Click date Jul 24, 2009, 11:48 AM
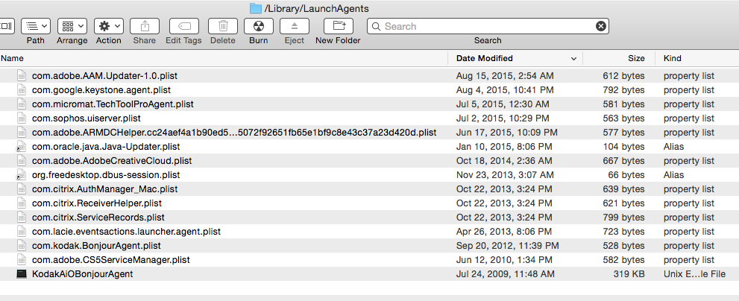The image size is (739, 301). (506, 273)
